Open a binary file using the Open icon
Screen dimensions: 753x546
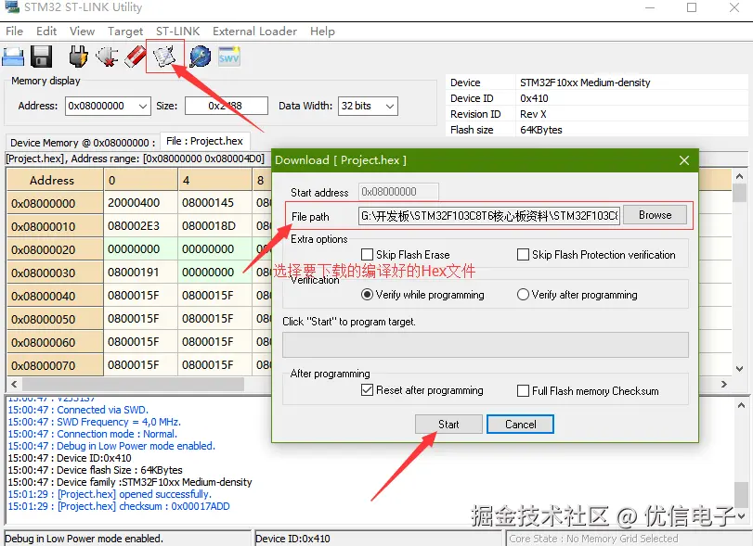pos(12,57)
